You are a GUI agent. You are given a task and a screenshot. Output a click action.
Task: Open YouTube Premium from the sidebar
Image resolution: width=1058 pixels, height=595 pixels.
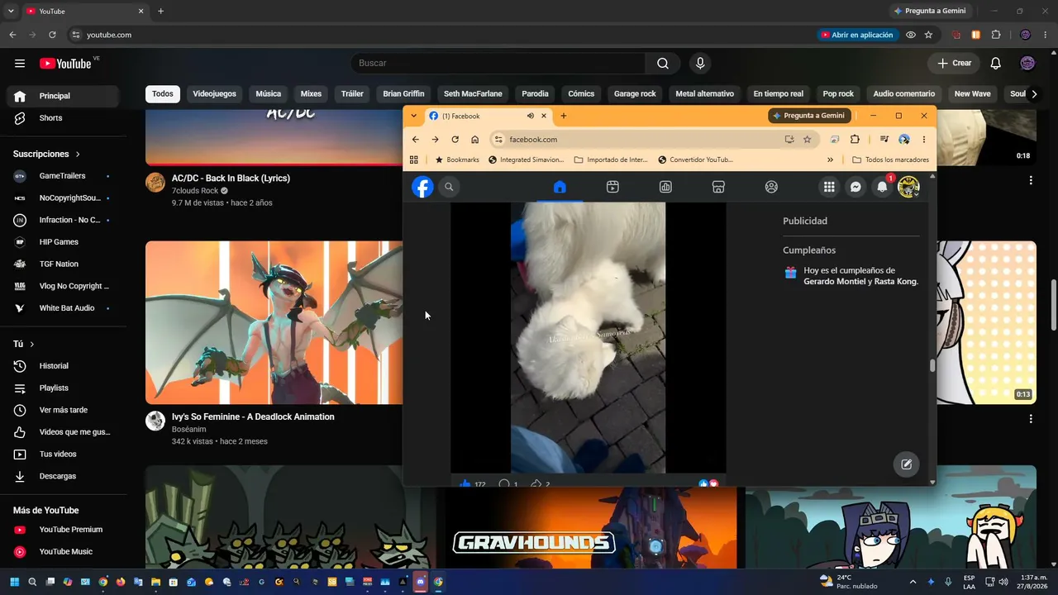[x=63, y=530]
